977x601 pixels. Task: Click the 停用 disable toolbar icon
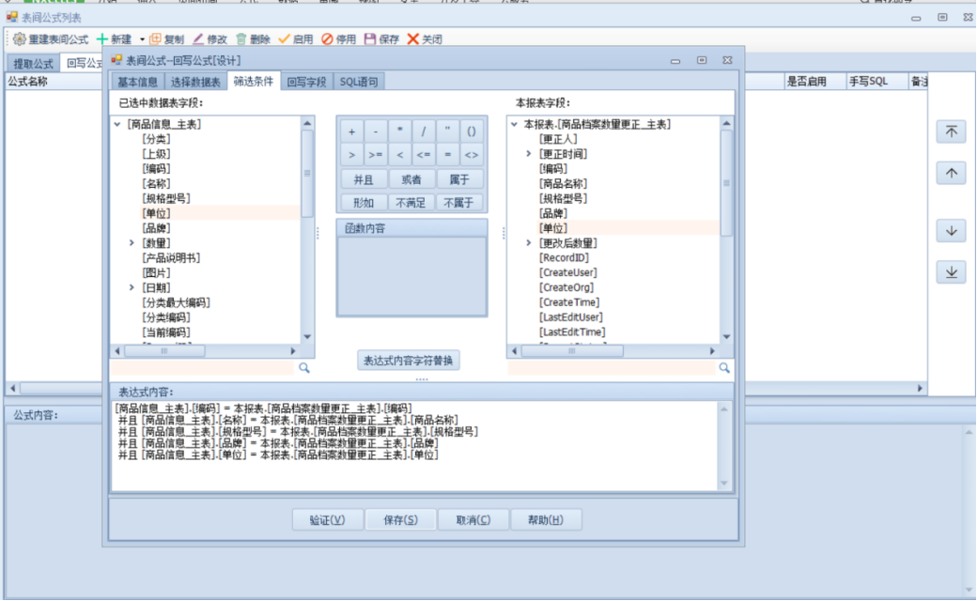click(x=327, y=39)
